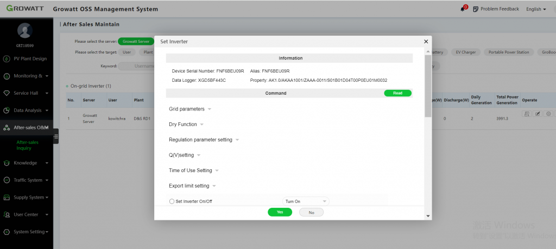The image size is (556, 249).
Task: Click the Growatt logo
Action: [x=26, y=9]
